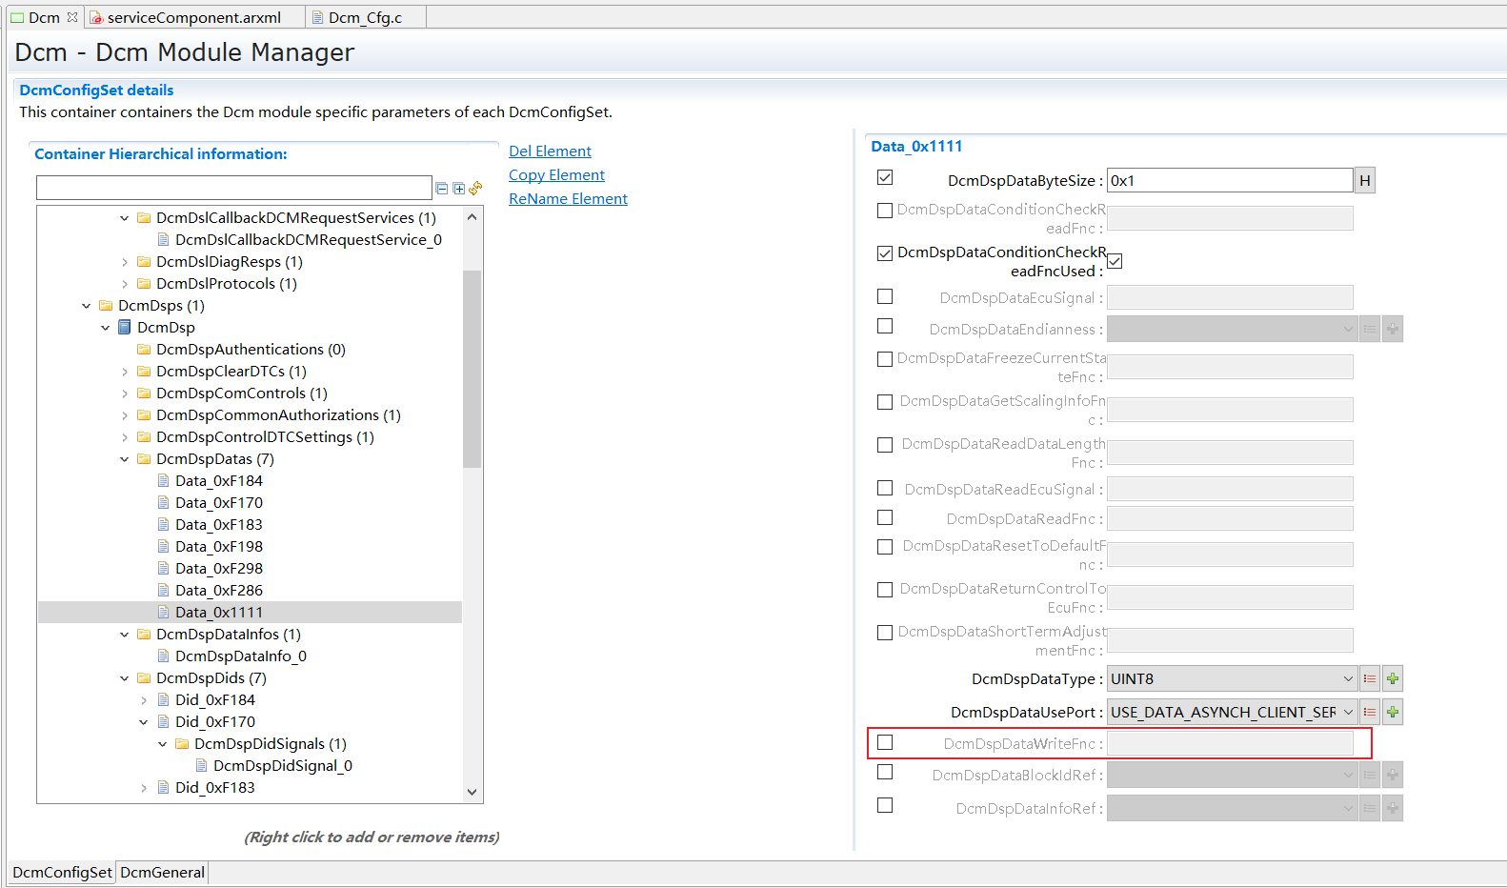
Task: Tick the DcmDspDataReadFnc checkbox
Action: click(x=885, y=517)
